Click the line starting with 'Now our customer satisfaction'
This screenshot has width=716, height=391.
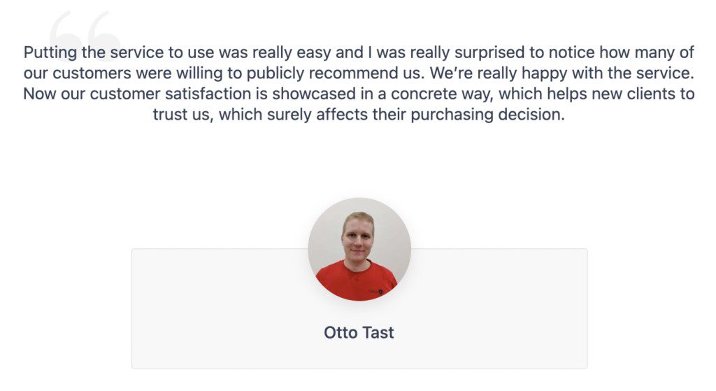[359, 94]
